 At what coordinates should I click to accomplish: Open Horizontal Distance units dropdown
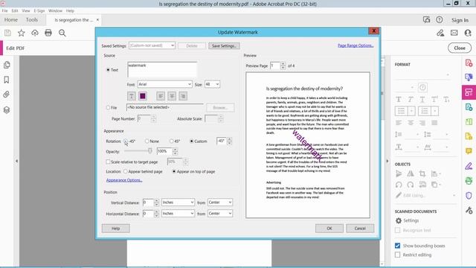tap(178, 214)
